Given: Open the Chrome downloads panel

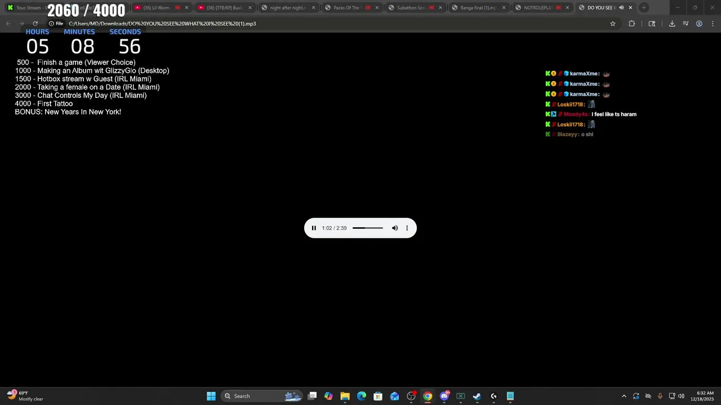Looking at the screenshot, I should [x=672, y=24].
